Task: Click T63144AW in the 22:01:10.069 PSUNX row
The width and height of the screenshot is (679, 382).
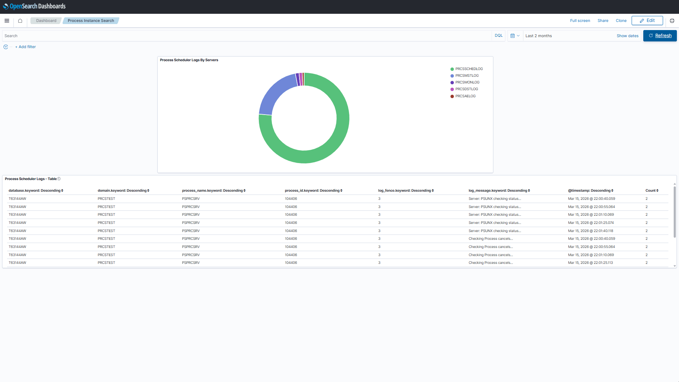Action: coord(17,215)
